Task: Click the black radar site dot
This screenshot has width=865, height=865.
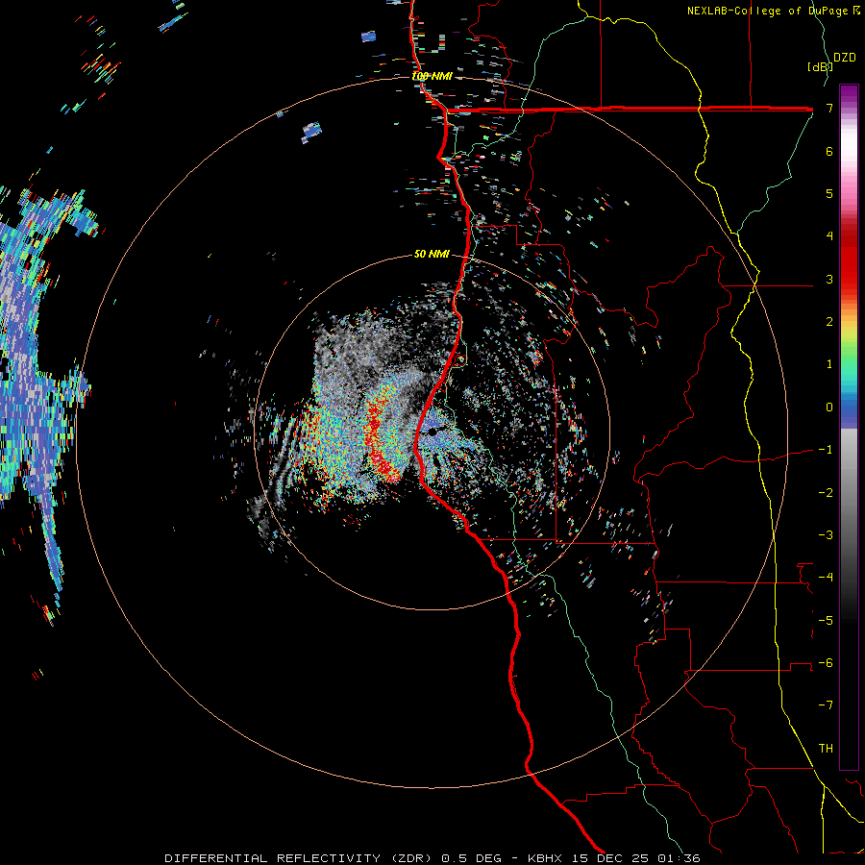Action: point(432,432)
